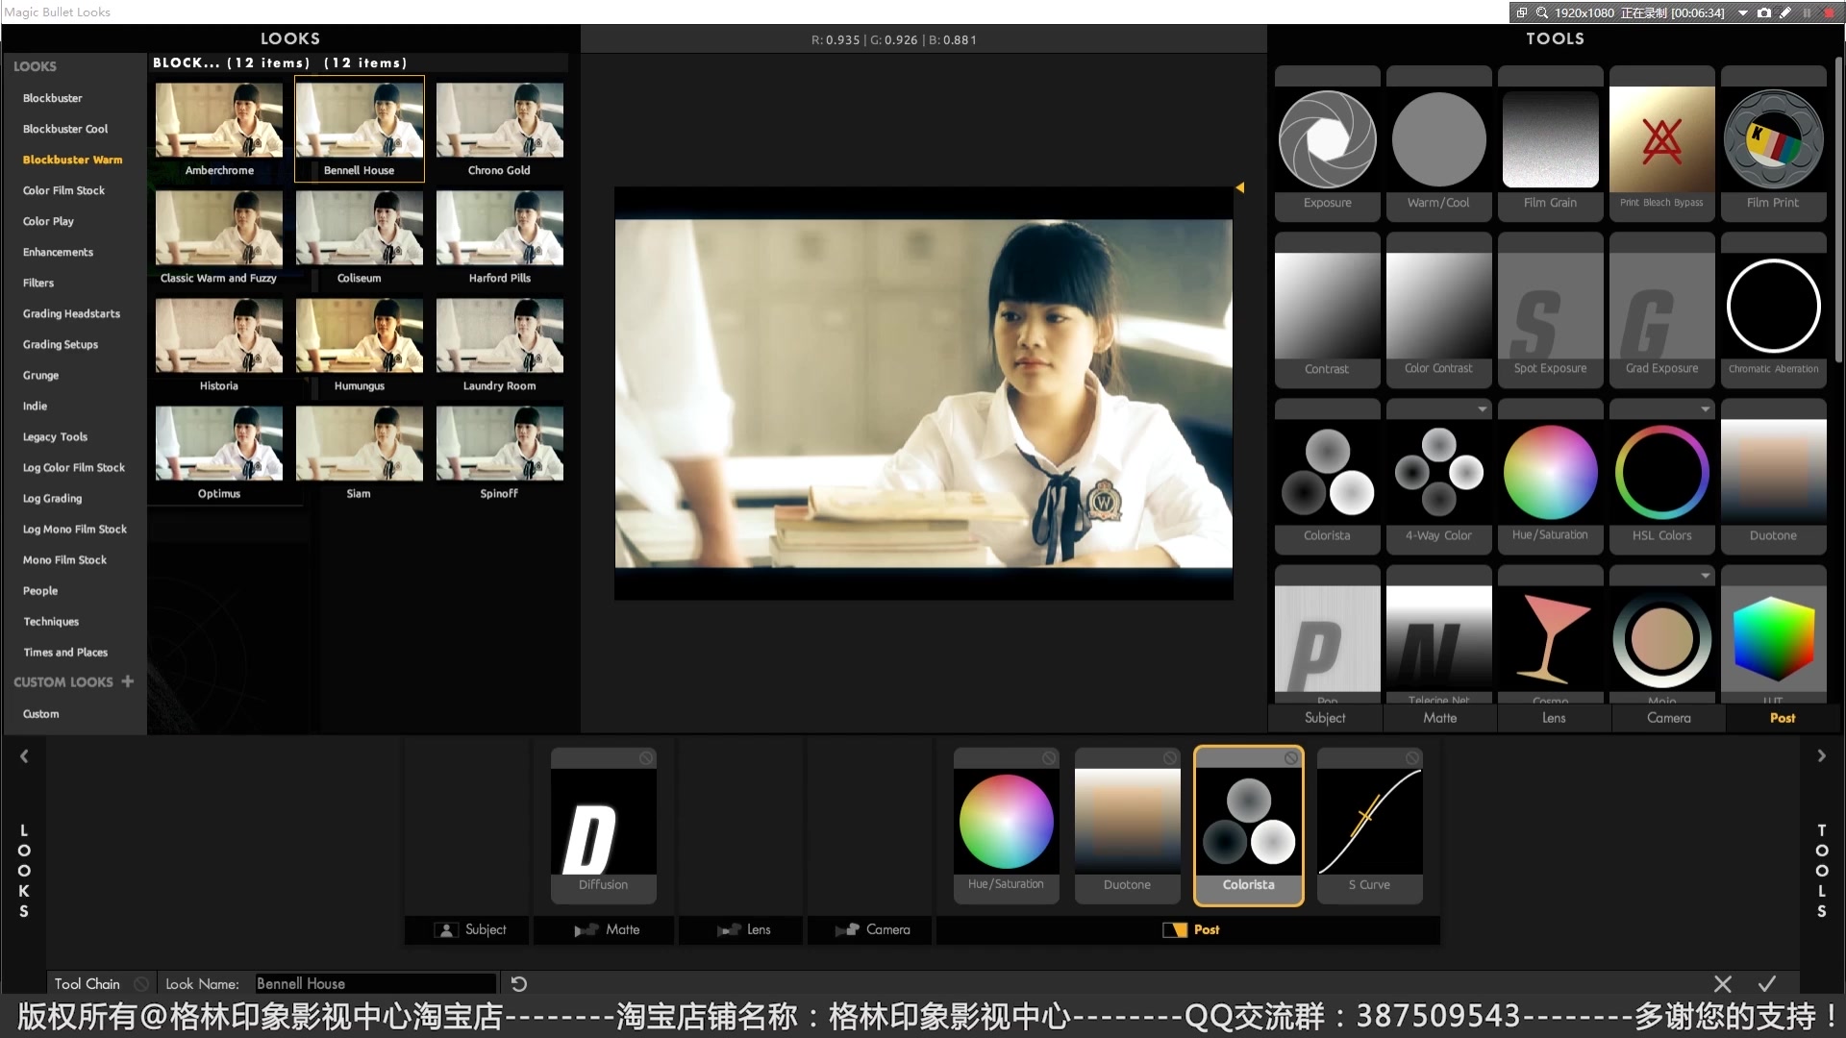Select the Film Print tool
This screenshot has width=1846, height=1038.
click(x=1773, y=144)
